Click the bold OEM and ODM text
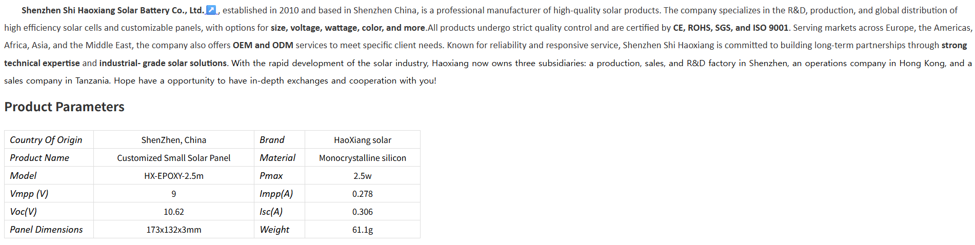 point(263,45)
